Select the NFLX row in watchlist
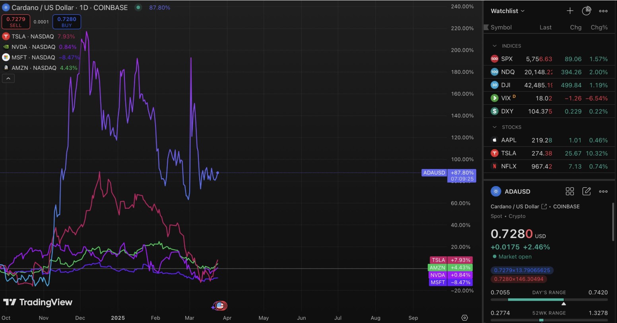 pos(549,166)
